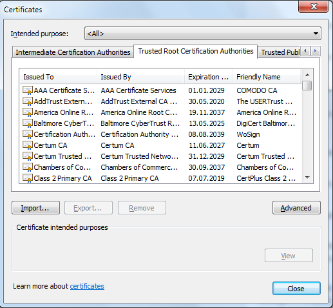333x308 pixels.
Task: Click the Export button
Action: 88,208
